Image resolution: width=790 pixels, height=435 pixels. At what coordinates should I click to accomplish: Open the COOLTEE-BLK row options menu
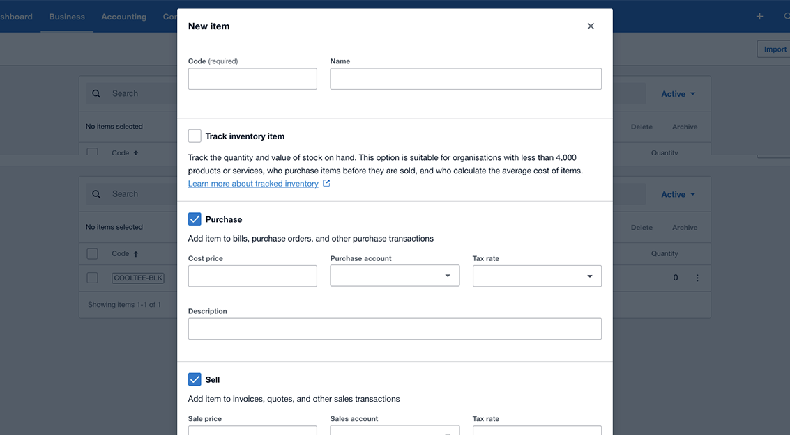tap(697, 278)
